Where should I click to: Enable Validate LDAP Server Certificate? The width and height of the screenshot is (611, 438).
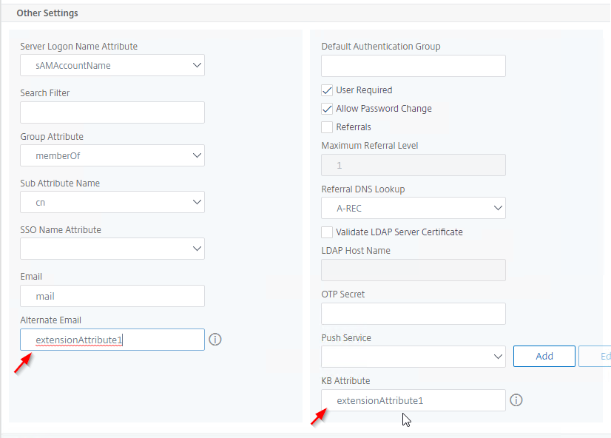[327, 232]
